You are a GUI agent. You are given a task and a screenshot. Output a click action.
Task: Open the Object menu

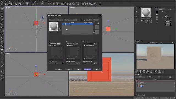[x=11, y=1]
